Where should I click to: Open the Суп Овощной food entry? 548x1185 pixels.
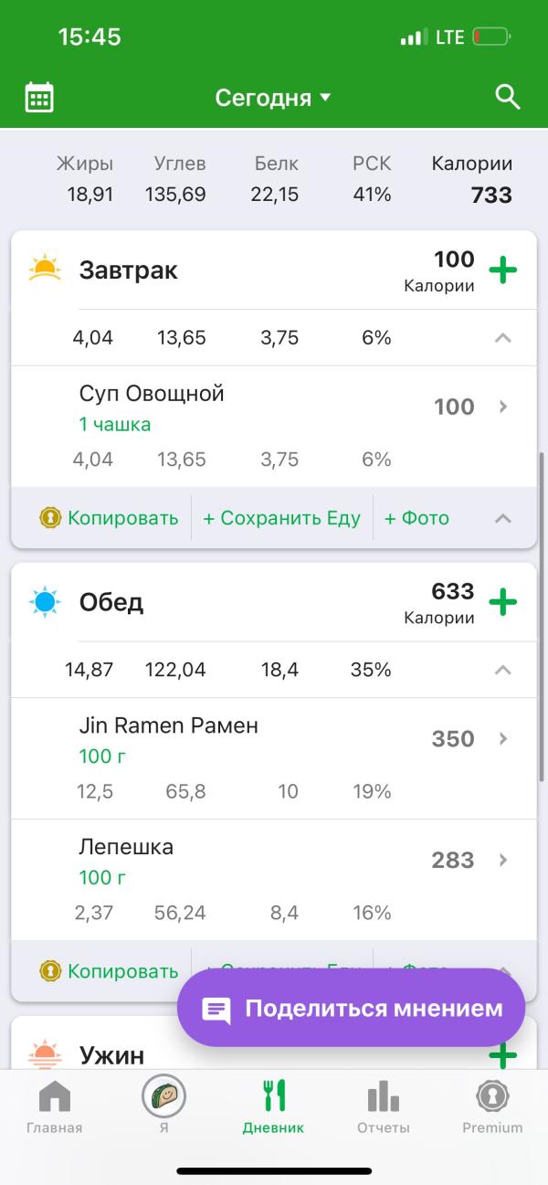pyautogui.click(x=274, y=427)
